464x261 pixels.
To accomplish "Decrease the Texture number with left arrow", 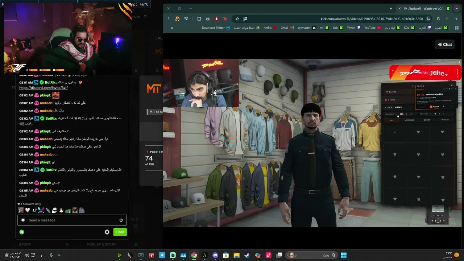I will (x=431, y=114).
